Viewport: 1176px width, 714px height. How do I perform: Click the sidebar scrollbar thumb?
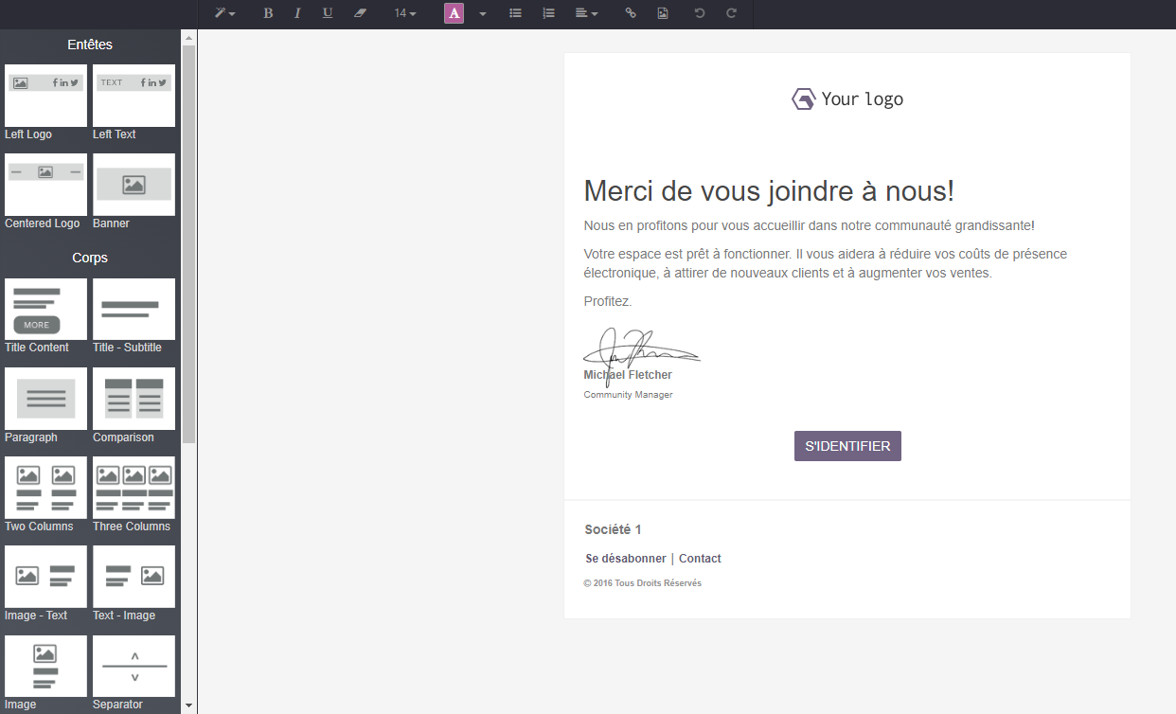point(188,243)
